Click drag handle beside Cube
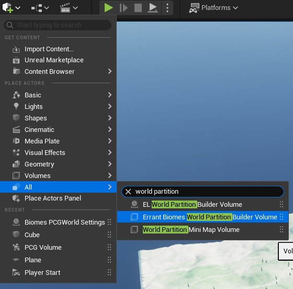Screen dimensions: 293x289 pyautogui.click(x=109, y=235)
